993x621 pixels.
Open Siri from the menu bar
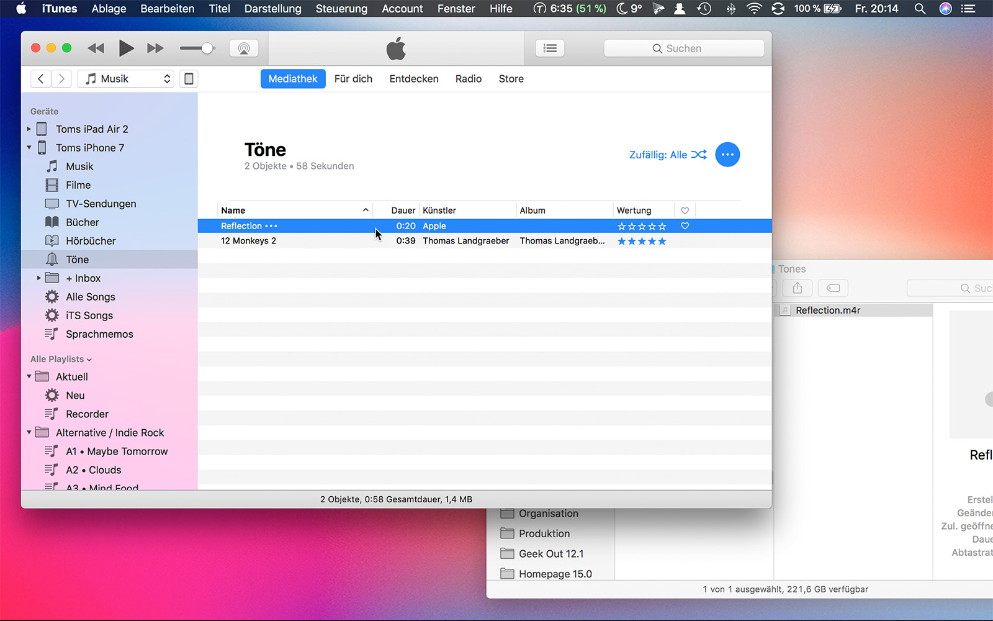point(945,9)
